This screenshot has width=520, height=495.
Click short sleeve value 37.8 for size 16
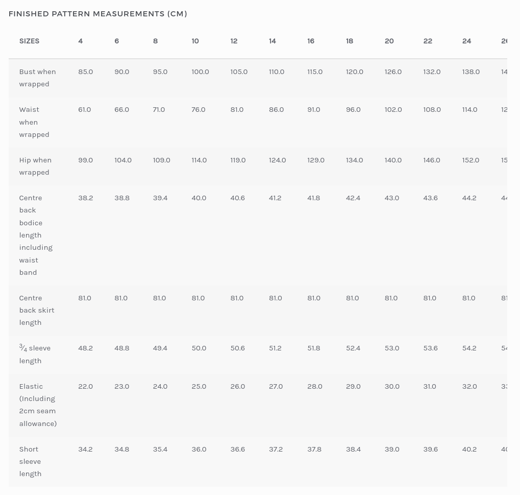[x=314, y=449]
